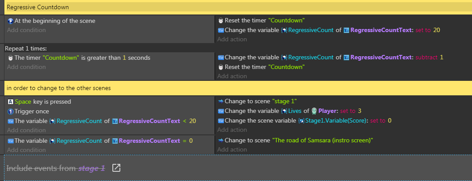Click Add condition below the RegressiveCount < 20 condition
Screen dimensions: 472x181
[x=26, y=130]
